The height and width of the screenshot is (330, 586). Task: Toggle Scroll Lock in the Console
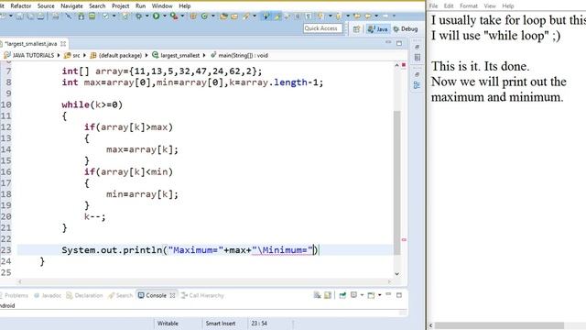click(x=328, y=295)
